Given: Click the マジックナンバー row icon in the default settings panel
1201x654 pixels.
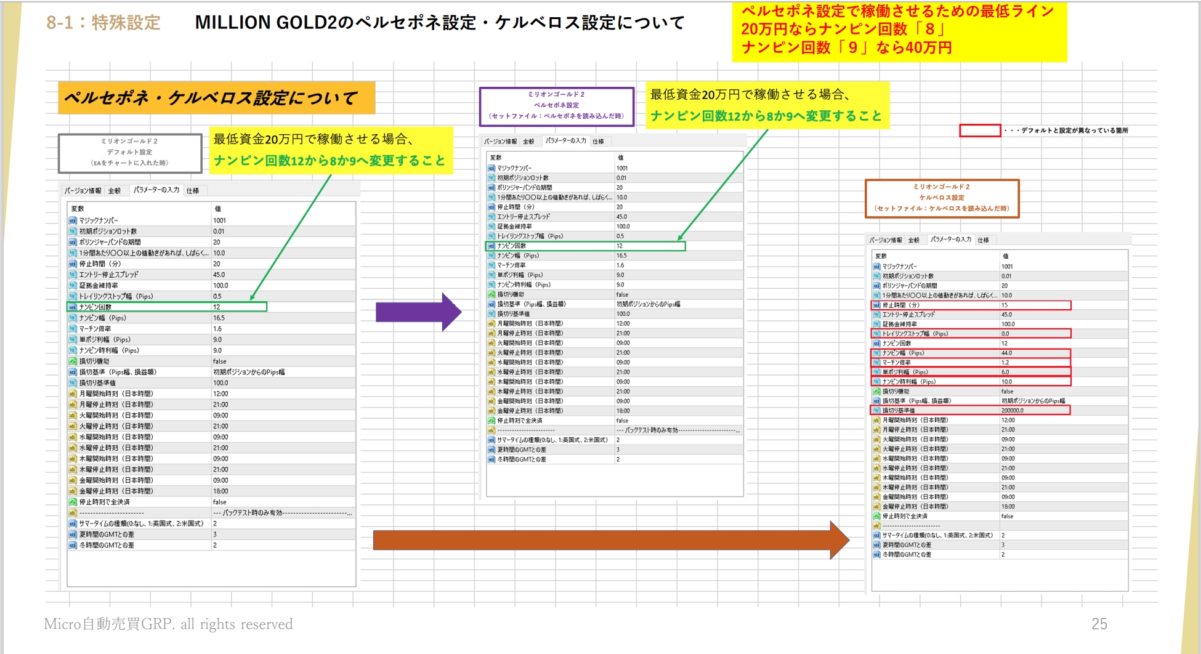Looking at the screenshot, I should point(73,220).
